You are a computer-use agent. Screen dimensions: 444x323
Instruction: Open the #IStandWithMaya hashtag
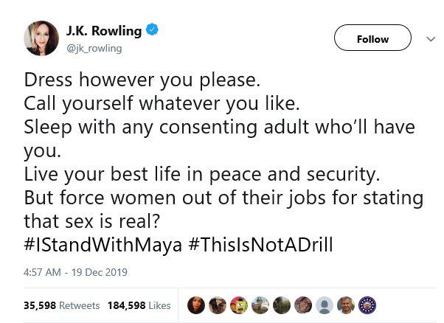point(103,245)
